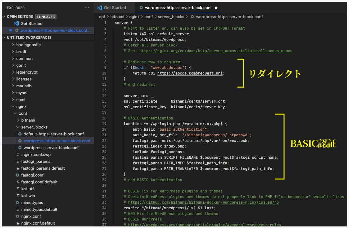The width and height of the screenshot is (349, 228).
Task: Click VS Code icon on Get Started tab
Action: (x=100, y=7)
